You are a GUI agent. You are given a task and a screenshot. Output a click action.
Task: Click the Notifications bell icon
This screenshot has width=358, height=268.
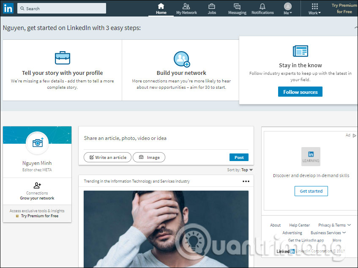pyautogui.click(x=262, y=6)
